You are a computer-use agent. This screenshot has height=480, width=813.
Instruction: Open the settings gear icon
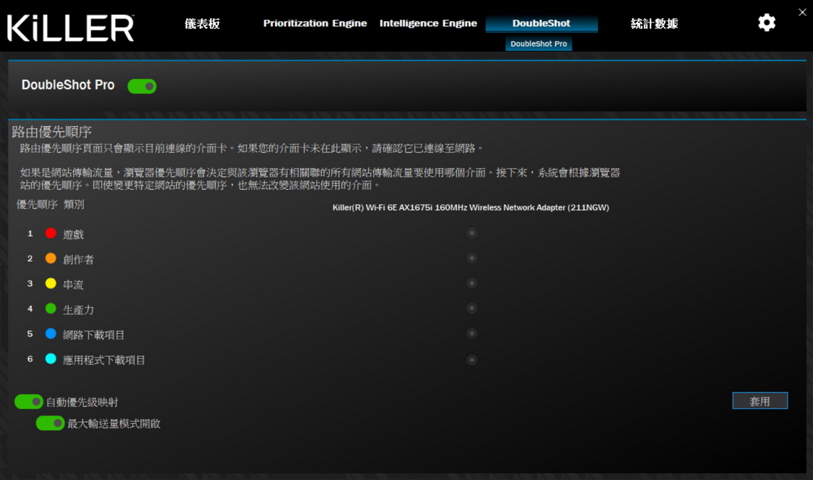click(x=766, y=23)
